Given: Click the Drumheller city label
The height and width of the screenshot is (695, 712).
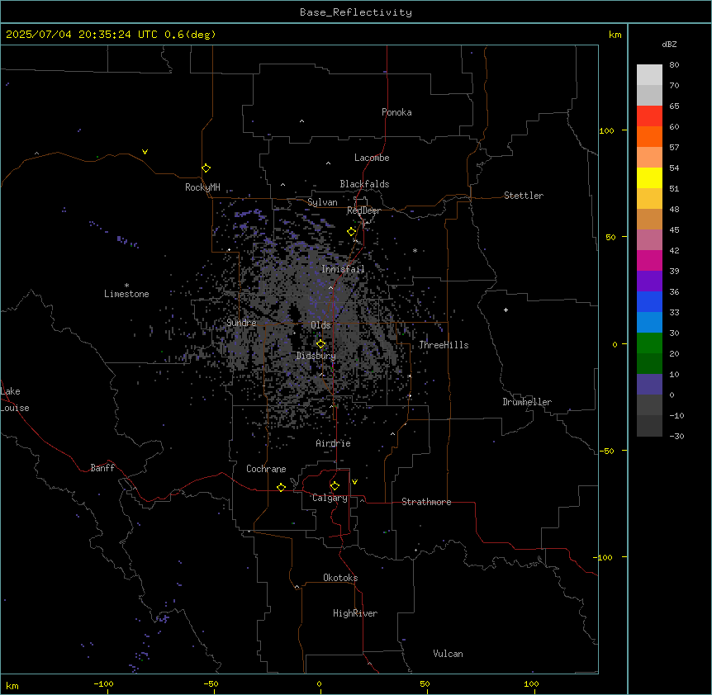Looking at the screenshot, I should [x=527, y=402].
